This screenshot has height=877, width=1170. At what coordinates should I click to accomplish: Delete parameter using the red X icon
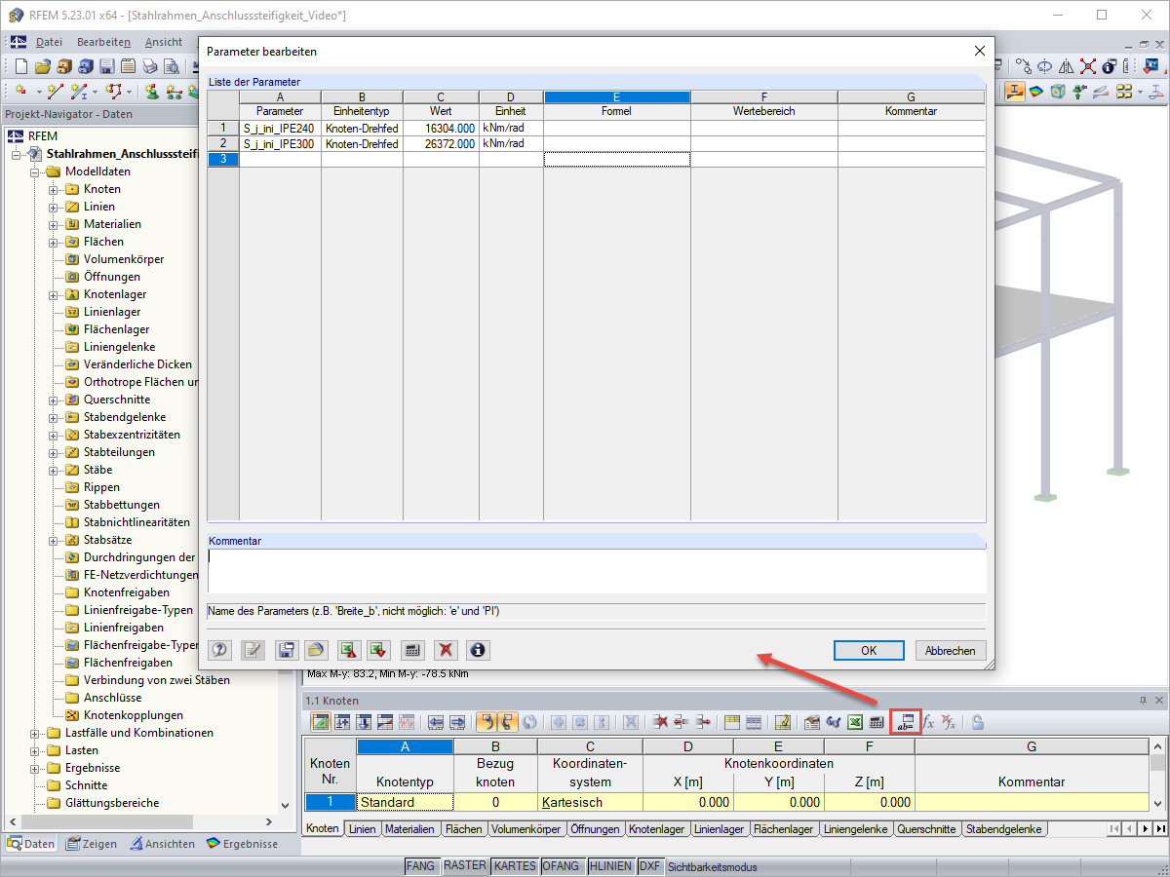(446, 650)
